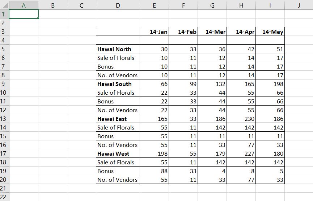Screen dimensions: 313x201
Task: Click Hawai East 14-Apr value 230
Action: (x=241, y=119)
